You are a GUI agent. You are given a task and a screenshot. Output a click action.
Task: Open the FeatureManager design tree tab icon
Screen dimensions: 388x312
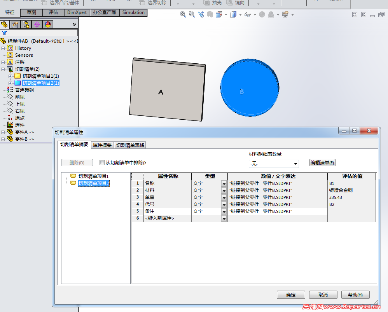(x=4, y=24)
